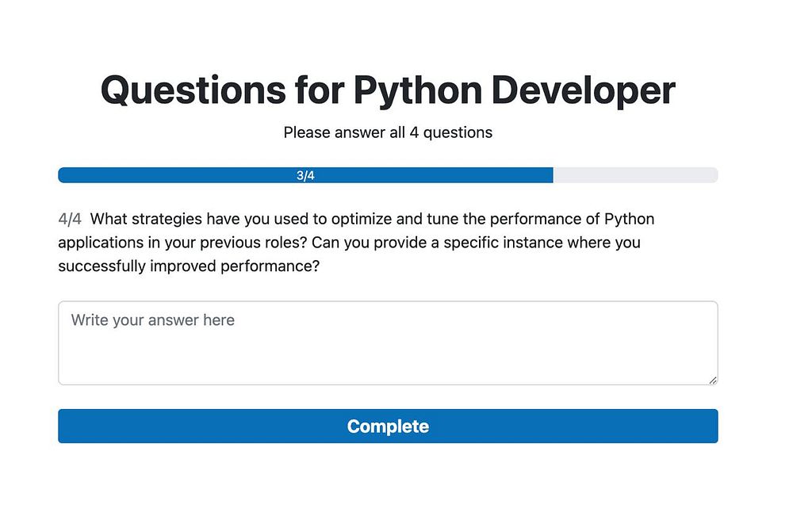793x528 pixels.
Task: Click the successfully improved performance line
Action: 189,266
